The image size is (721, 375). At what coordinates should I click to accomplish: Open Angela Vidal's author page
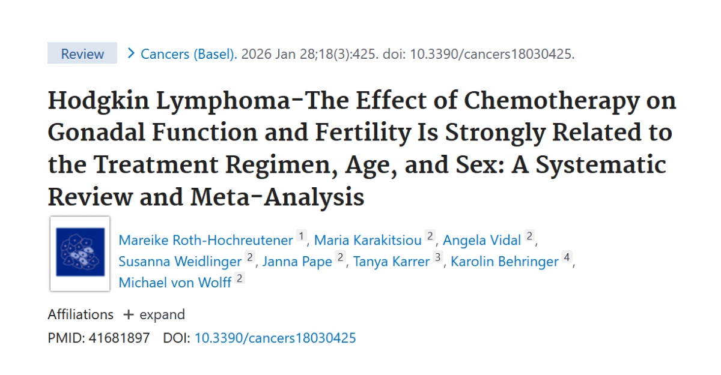[x=482, y=239]
